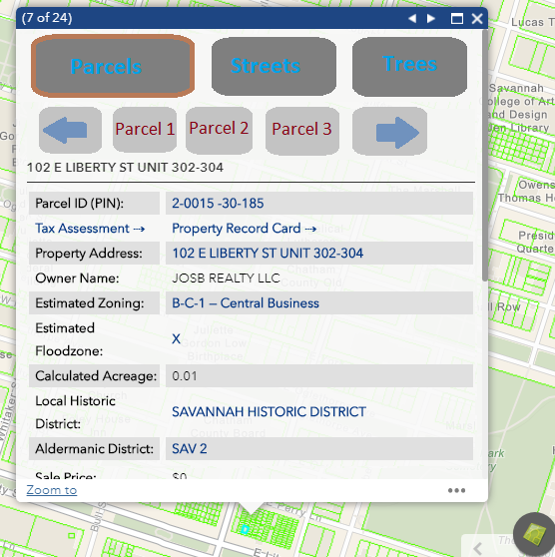
Task: Open the Parcel 2 page
Action: [219, 130]
